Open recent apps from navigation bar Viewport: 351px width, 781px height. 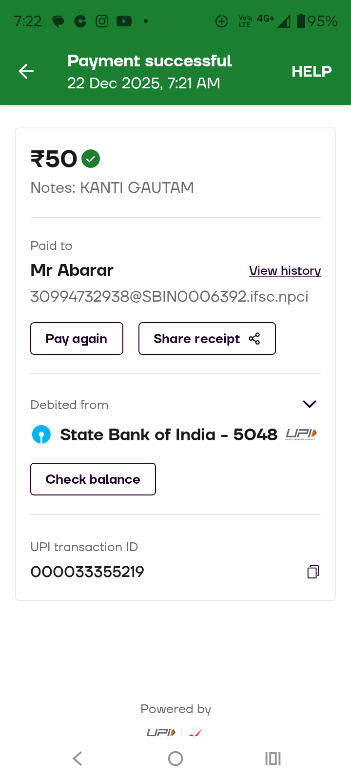pos(273,758)
